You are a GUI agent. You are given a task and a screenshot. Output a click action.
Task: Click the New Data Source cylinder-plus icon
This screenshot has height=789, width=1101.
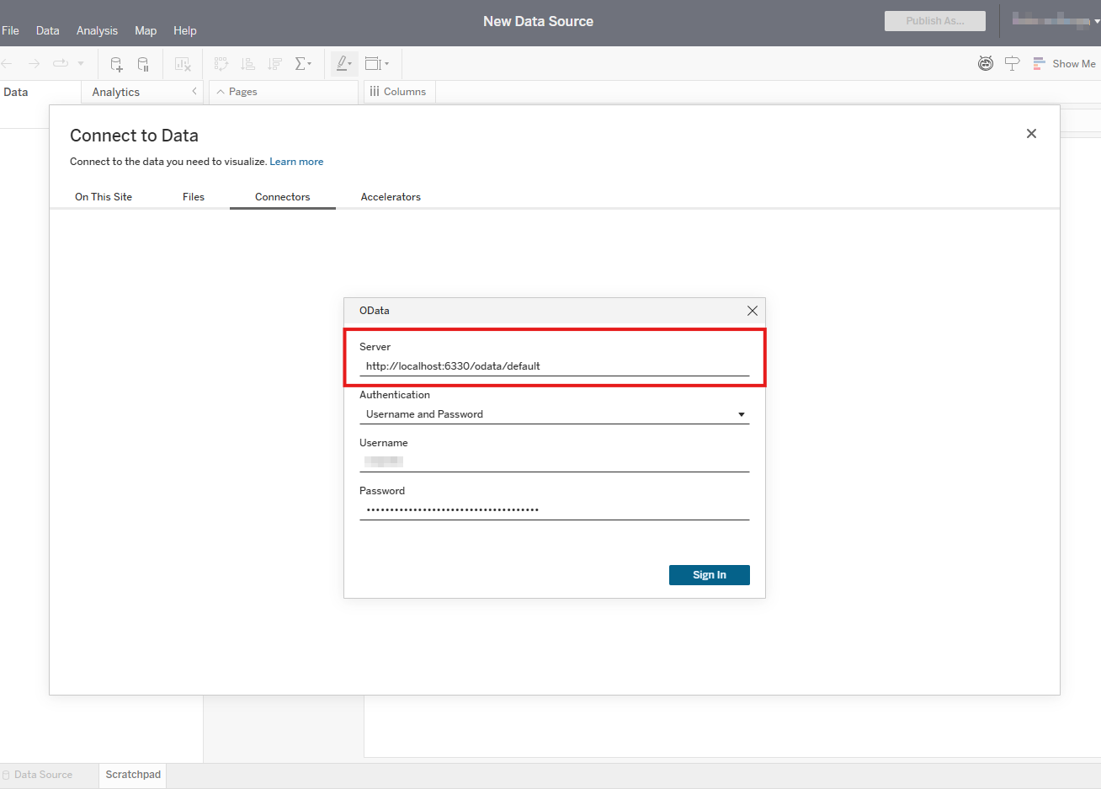(116, 64)
